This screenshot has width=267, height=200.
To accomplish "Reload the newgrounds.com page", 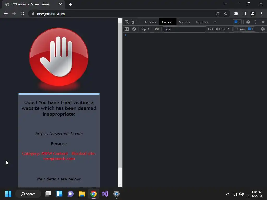I will pyautogui.click(x=22, y=14).
